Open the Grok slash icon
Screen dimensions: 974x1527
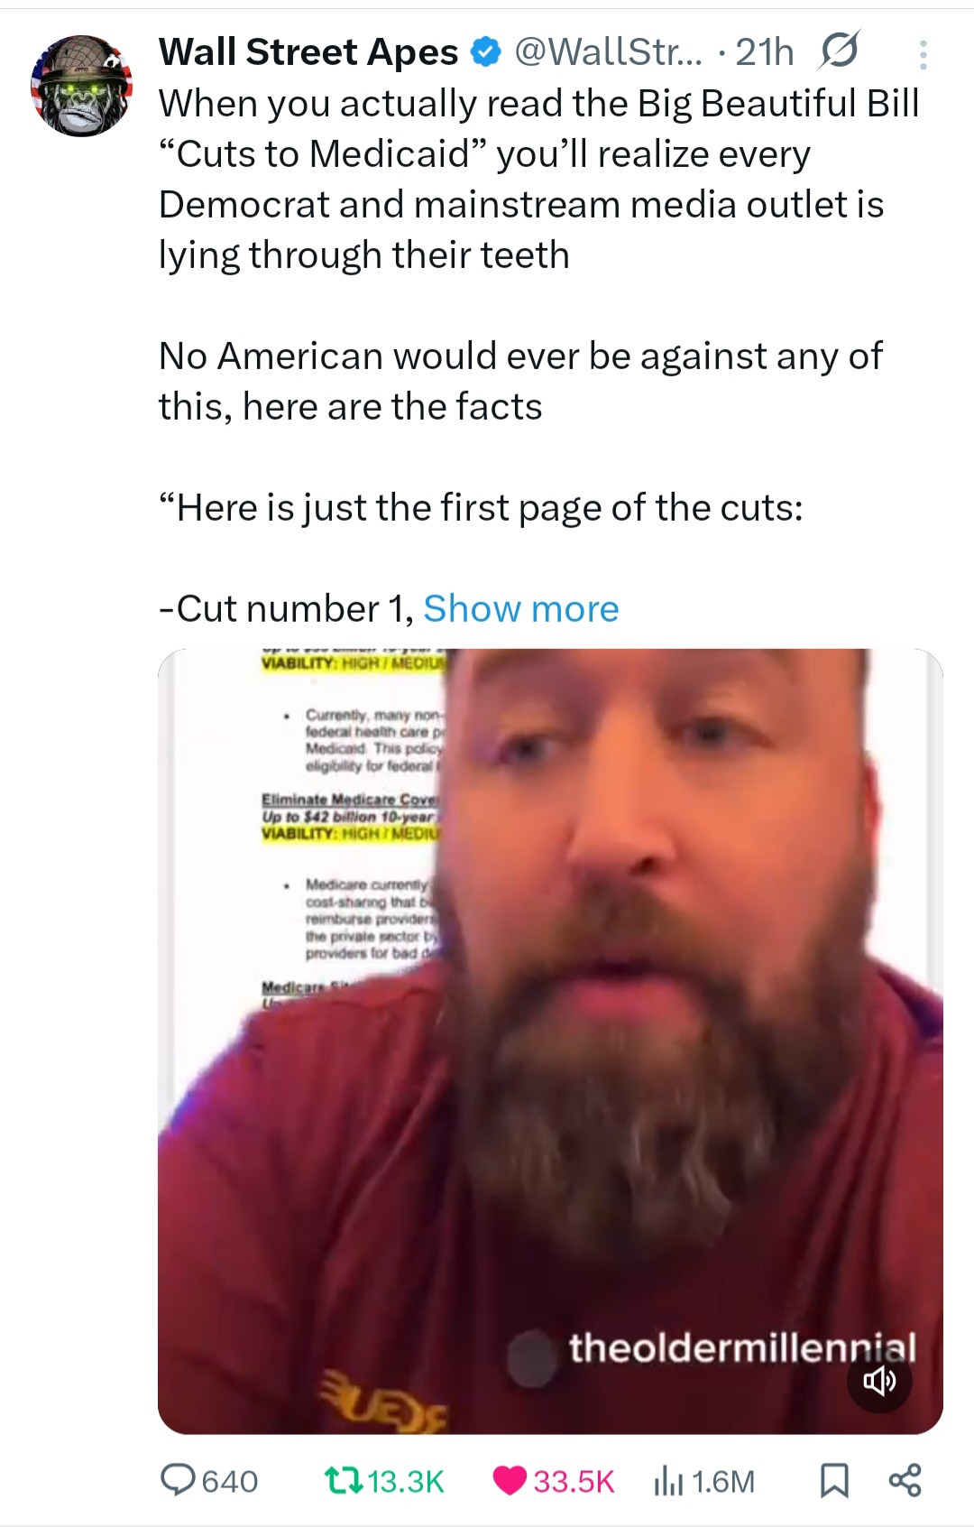[x=839, y=51]
